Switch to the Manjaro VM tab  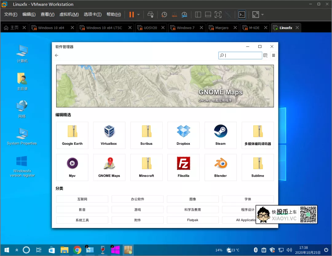tap(222, 28)
